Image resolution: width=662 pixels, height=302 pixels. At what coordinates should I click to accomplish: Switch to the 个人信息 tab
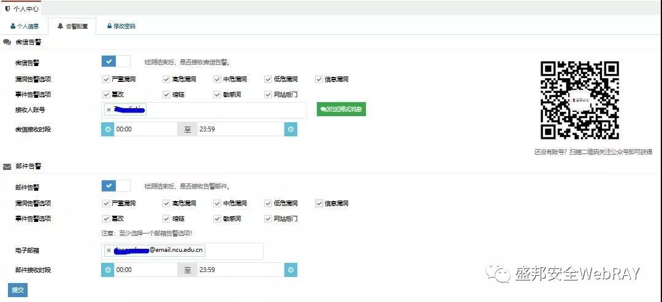pos(25,26)
